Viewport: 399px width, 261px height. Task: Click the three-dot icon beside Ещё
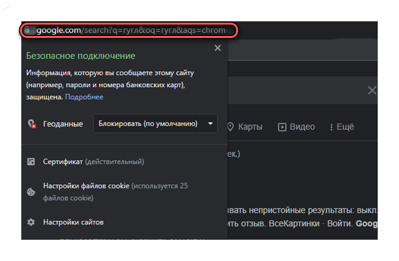331,127
